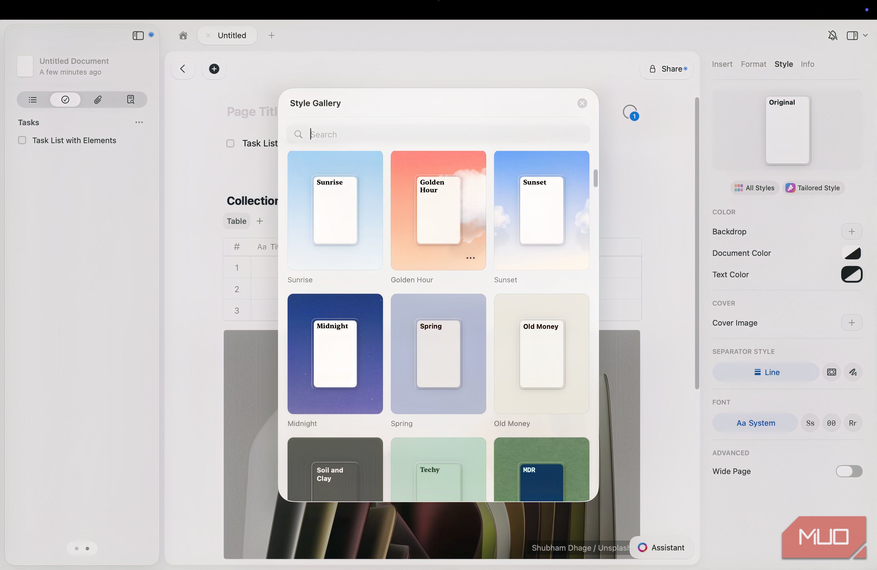Open All Styles gallery button
The height and width of the screenshot is (570, 877).
click(x=754, y=188)
